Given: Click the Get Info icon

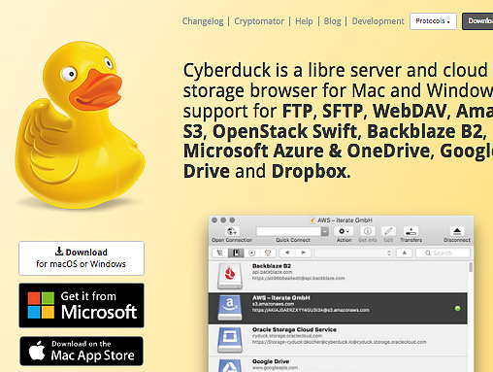Looking at the screenshot, I should (x=368, y=231).
